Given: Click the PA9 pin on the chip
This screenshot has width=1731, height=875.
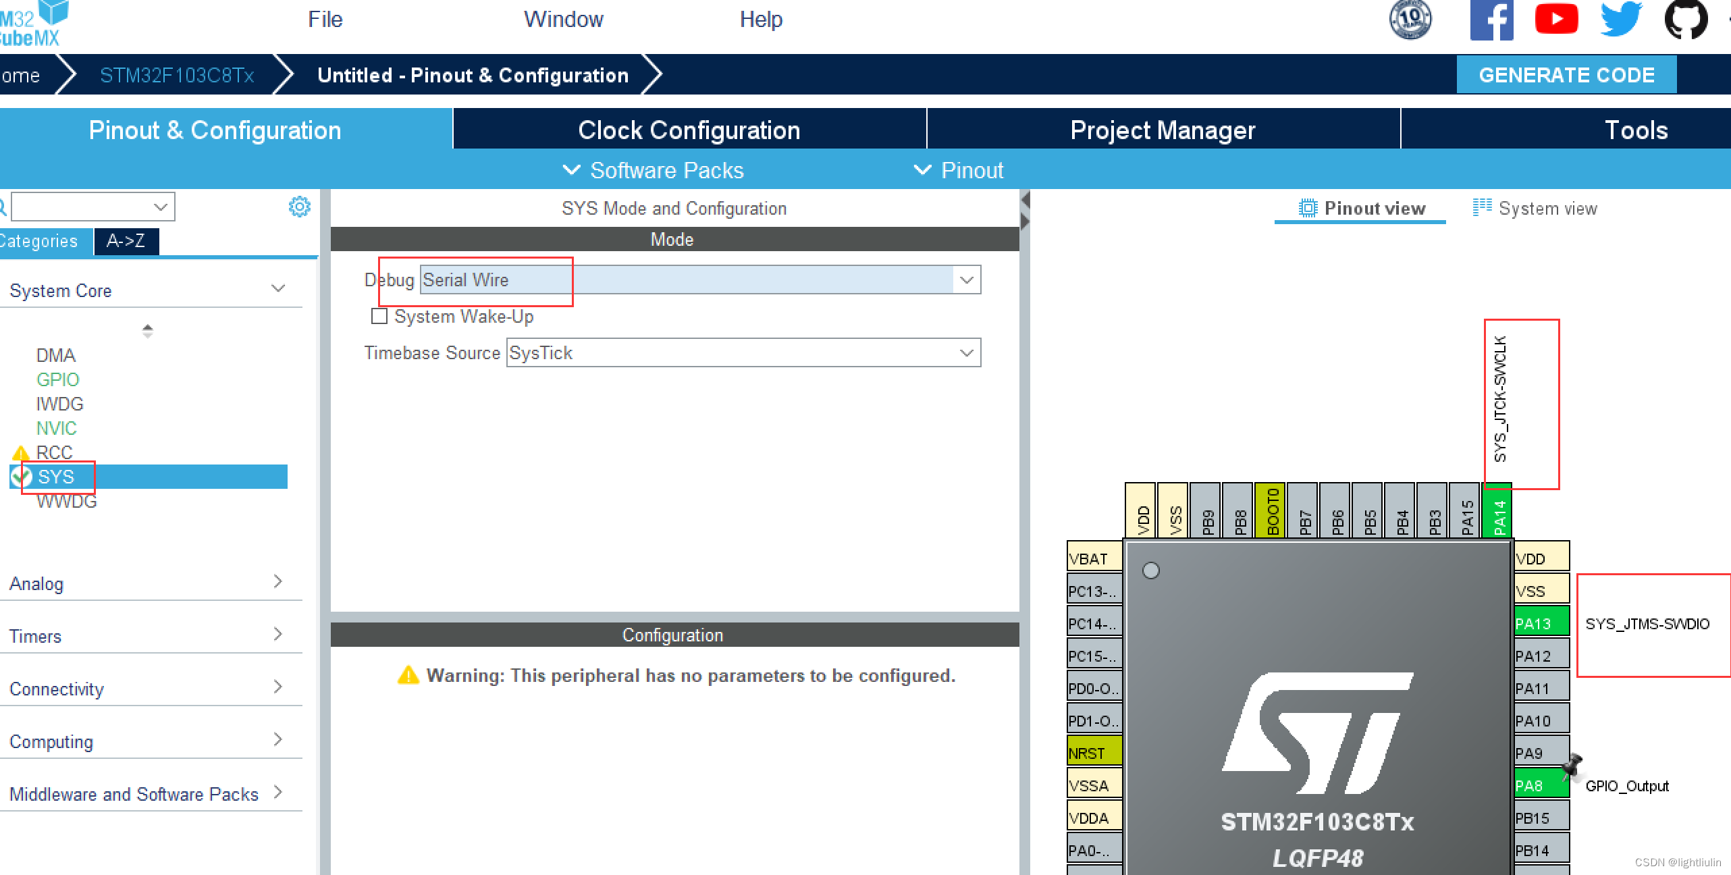Looking at the screenshot, I should 1542,752.
